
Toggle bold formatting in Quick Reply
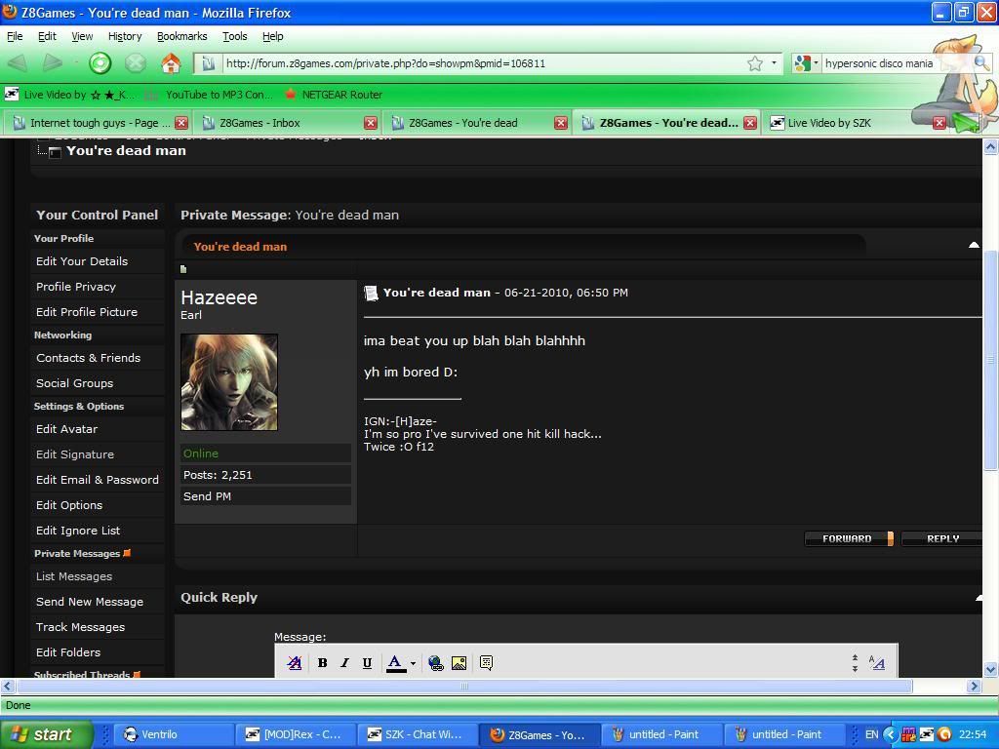tap(322, 663)
